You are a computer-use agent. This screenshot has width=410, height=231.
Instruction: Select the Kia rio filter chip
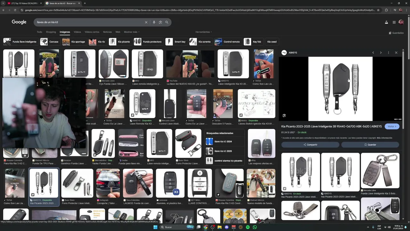pos(97,42)
